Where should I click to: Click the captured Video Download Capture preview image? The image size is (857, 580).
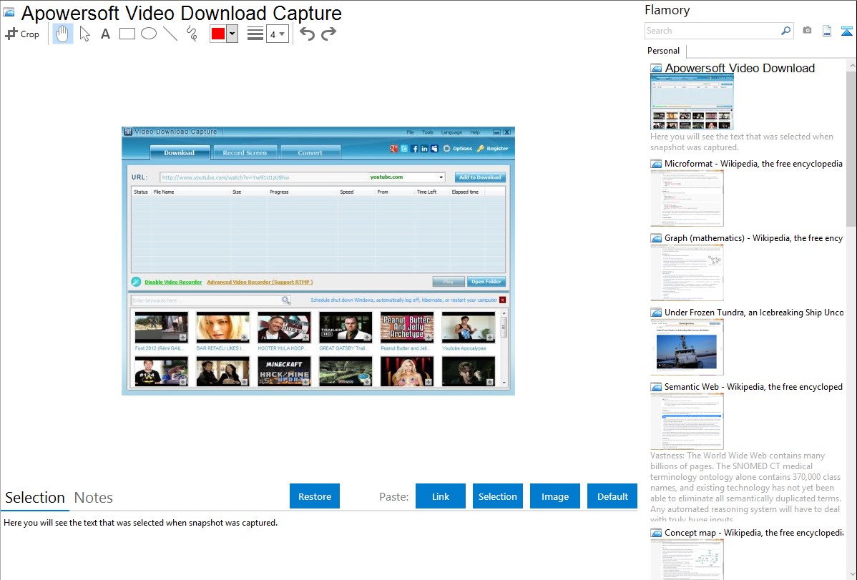point(318,261)
